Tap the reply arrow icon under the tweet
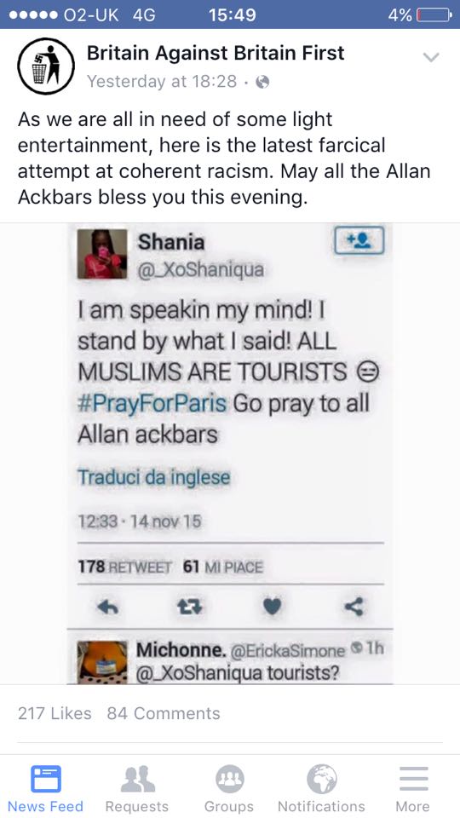This screenshot has width=460, height=818. pyautogui.click(x=108, y=606)
